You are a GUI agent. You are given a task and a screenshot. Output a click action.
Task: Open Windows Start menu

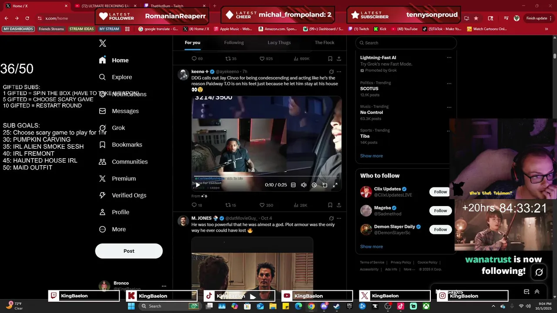click(131, 306)
